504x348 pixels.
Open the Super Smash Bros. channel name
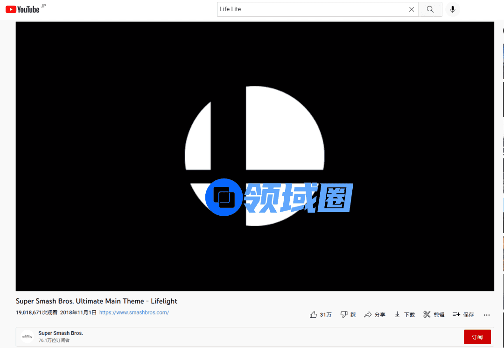[x=61, y=333]
